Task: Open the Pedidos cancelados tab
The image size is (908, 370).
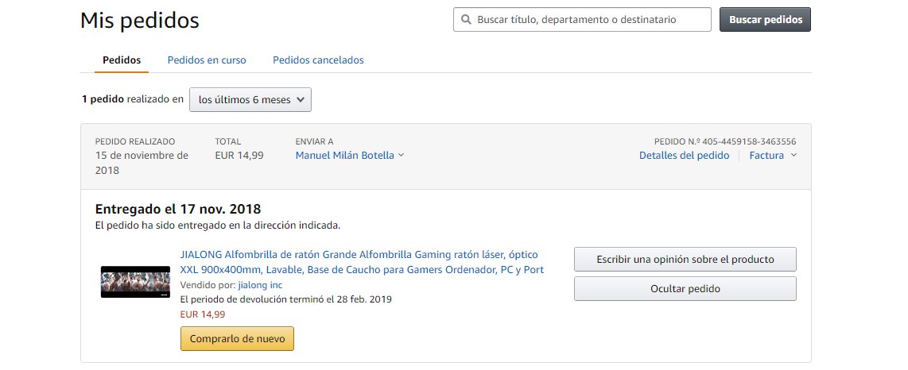Action: point(318,60)
